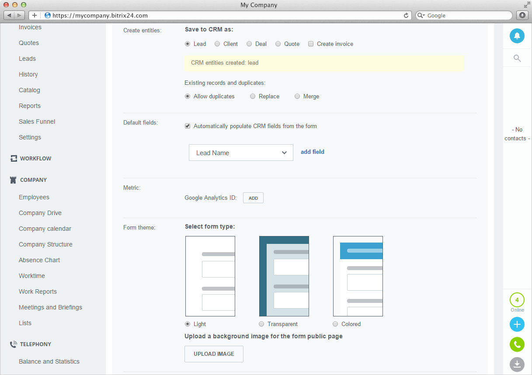The width and height of the screenshot is (532, 375).
Task: Click the site globe icon in address bar
Action: [x=48, y=15]
